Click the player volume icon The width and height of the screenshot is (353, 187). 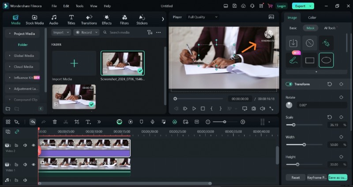262,109
